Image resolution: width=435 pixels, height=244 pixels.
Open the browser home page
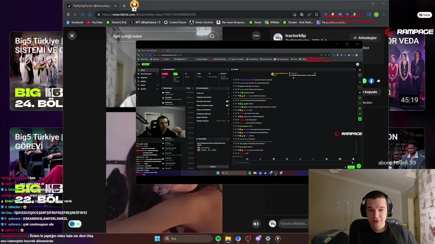(90, 15)
